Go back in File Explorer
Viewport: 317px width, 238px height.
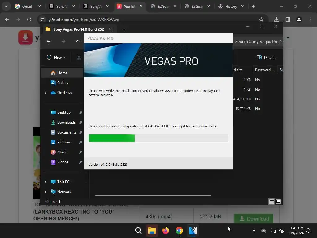pos(49,42)
